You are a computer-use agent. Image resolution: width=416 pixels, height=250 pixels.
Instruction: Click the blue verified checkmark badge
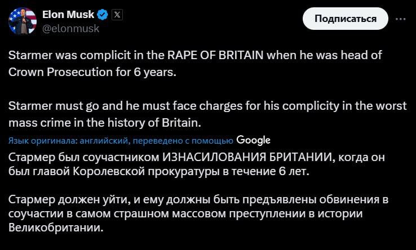(102, 15)
